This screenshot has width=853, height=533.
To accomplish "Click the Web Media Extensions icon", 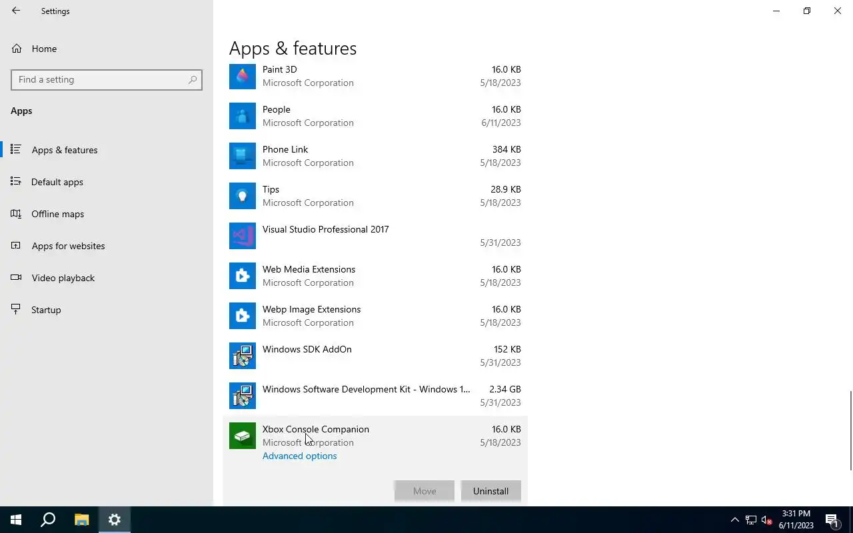I will [x=243, y=276].
